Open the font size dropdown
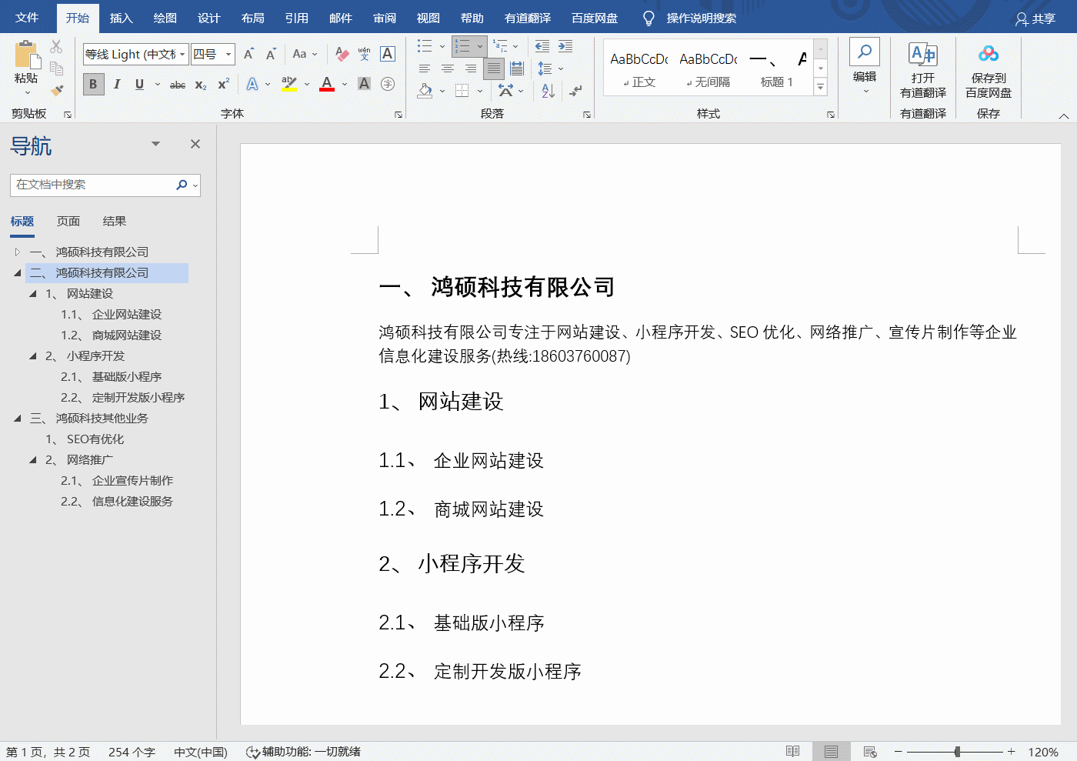Image resolution: width=1077 pixels, height=761 pixels. [228, 54]
